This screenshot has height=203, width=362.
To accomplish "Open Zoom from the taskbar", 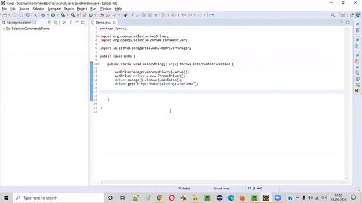I will tap(278, 198).
